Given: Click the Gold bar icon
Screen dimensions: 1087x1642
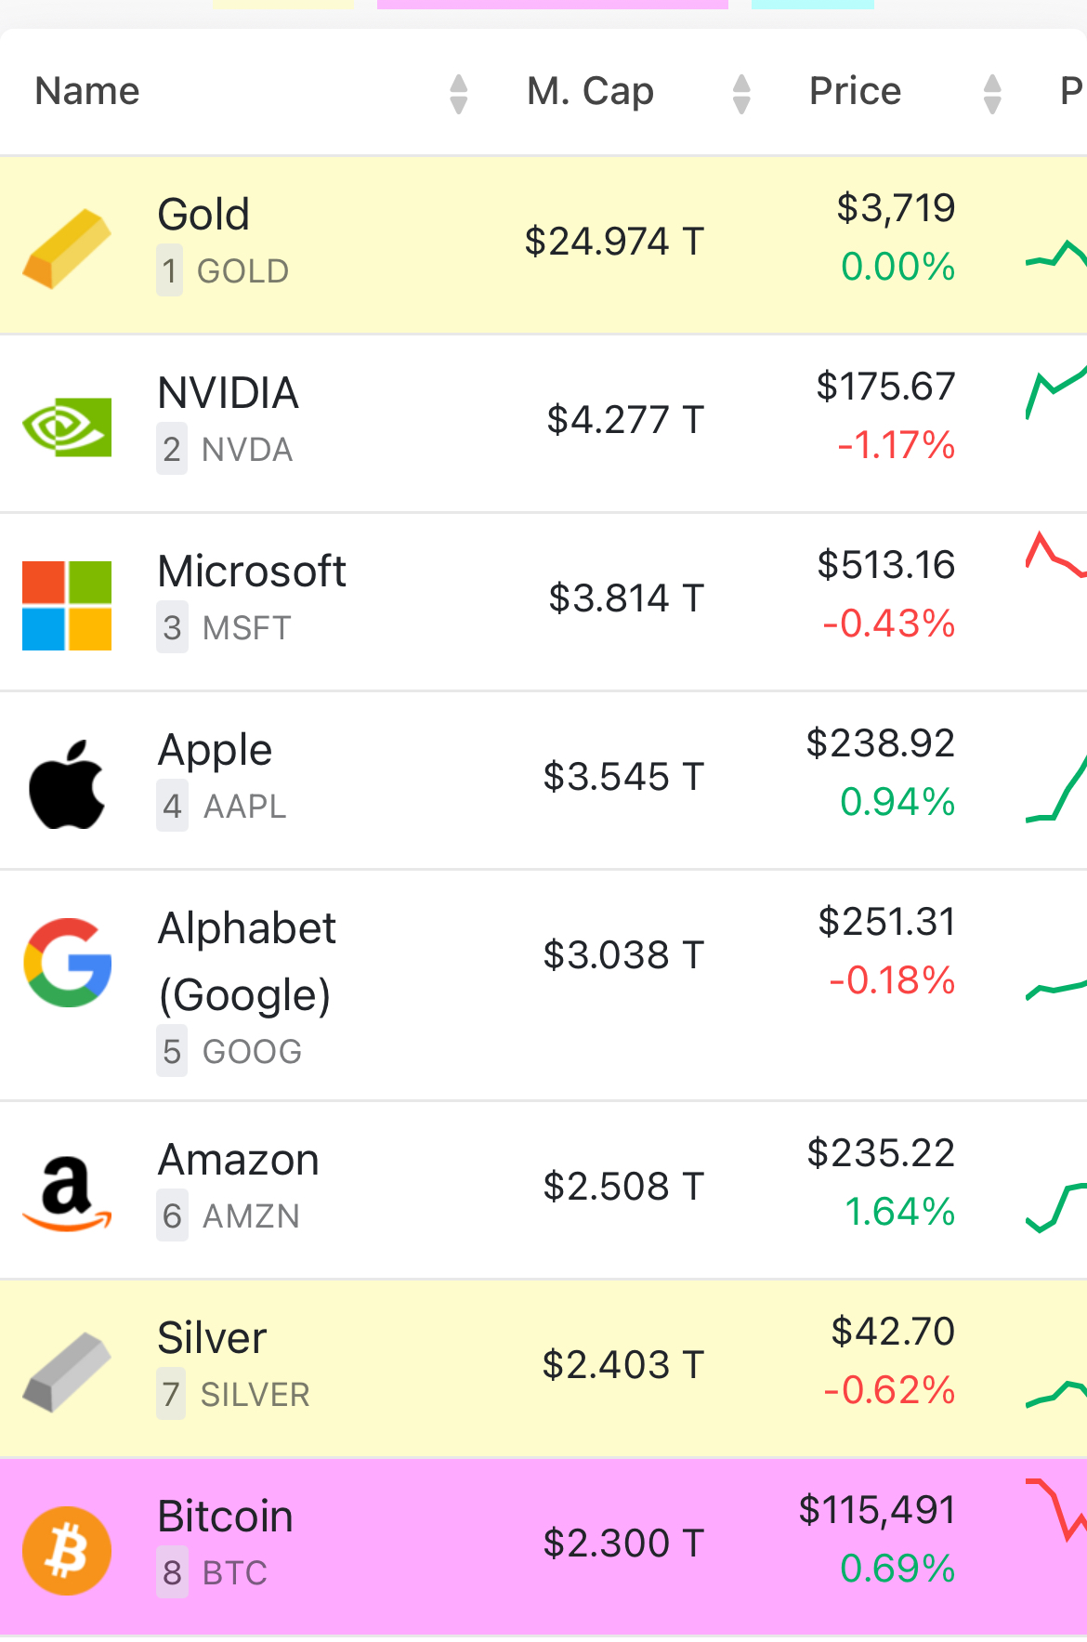Looking at the screenshot, I should pyautogui.click(x=67, y=248).
